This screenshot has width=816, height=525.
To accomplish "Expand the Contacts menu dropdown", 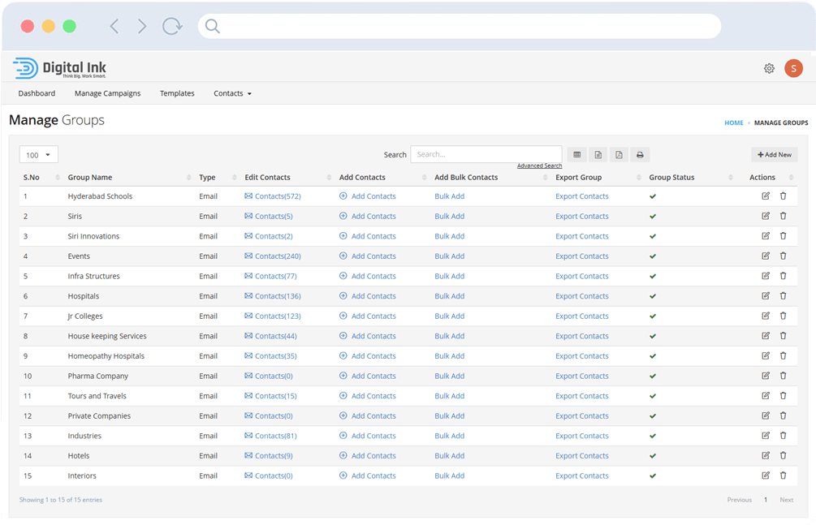I will tap(232, 93).
